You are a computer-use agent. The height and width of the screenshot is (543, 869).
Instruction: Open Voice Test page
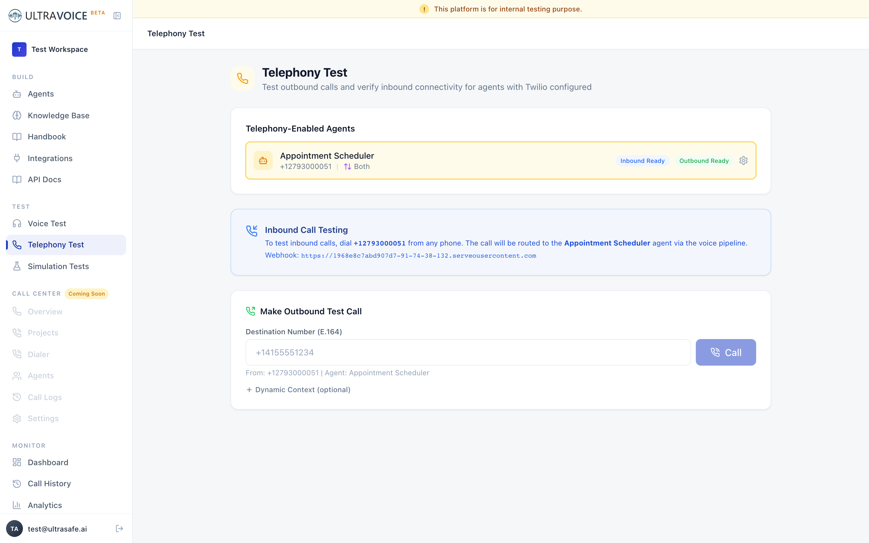click(x=66, y=223)
